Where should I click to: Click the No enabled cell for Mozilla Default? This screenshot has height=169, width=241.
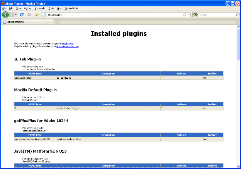(213, 109)
